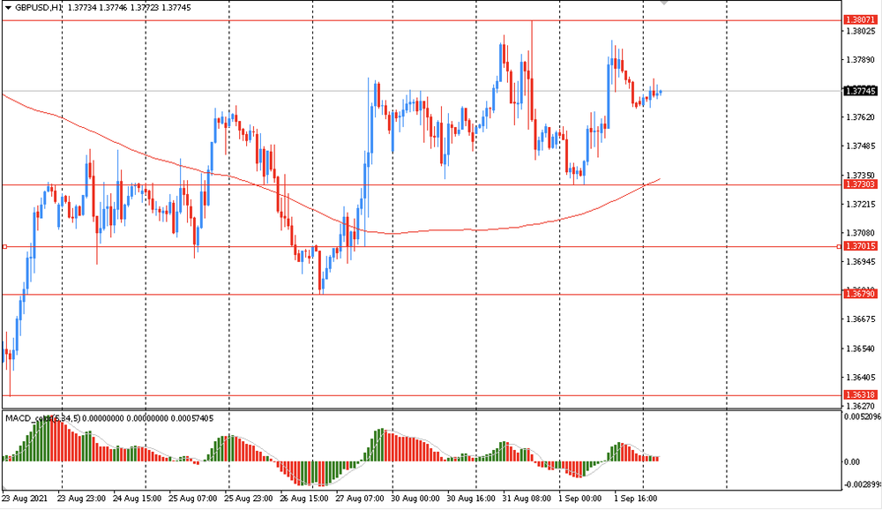Click the MACD scale value 0.00
The height and width of the screenshot is (510, 882).
[853, 462]
